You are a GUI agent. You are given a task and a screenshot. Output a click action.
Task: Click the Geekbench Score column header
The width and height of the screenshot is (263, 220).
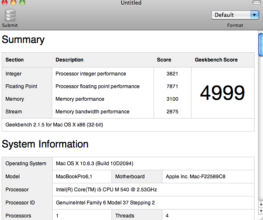tap(216, 60)
